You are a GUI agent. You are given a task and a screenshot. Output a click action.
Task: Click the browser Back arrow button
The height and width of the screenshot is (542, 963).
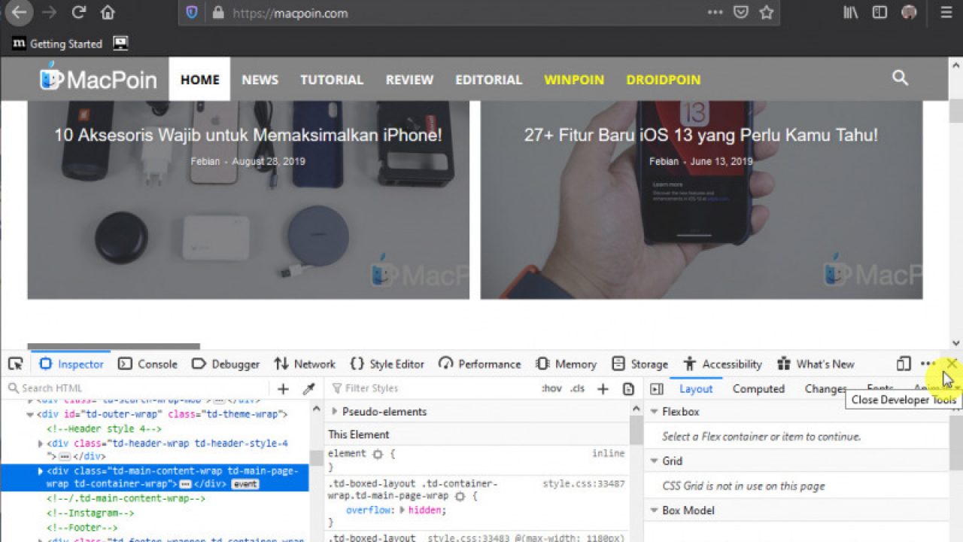(x=20, y=13)
